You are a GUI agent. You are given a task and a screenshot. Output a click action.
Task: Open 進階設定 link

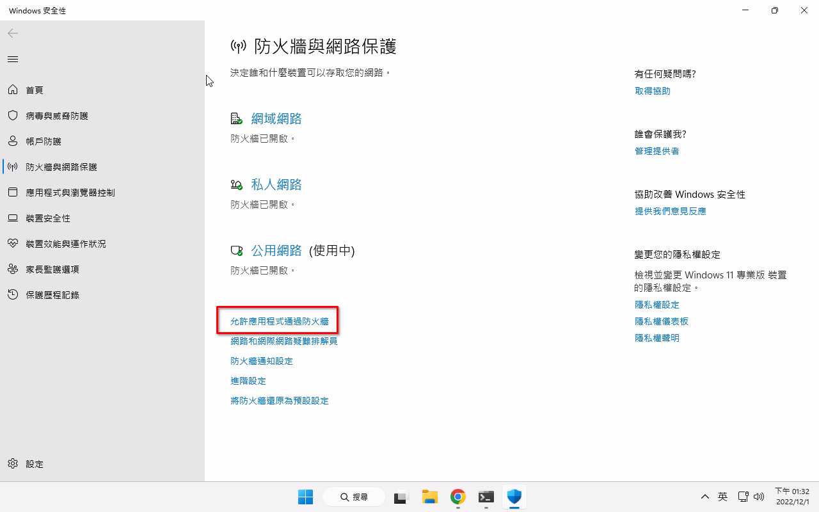click(x=248, y=381)
